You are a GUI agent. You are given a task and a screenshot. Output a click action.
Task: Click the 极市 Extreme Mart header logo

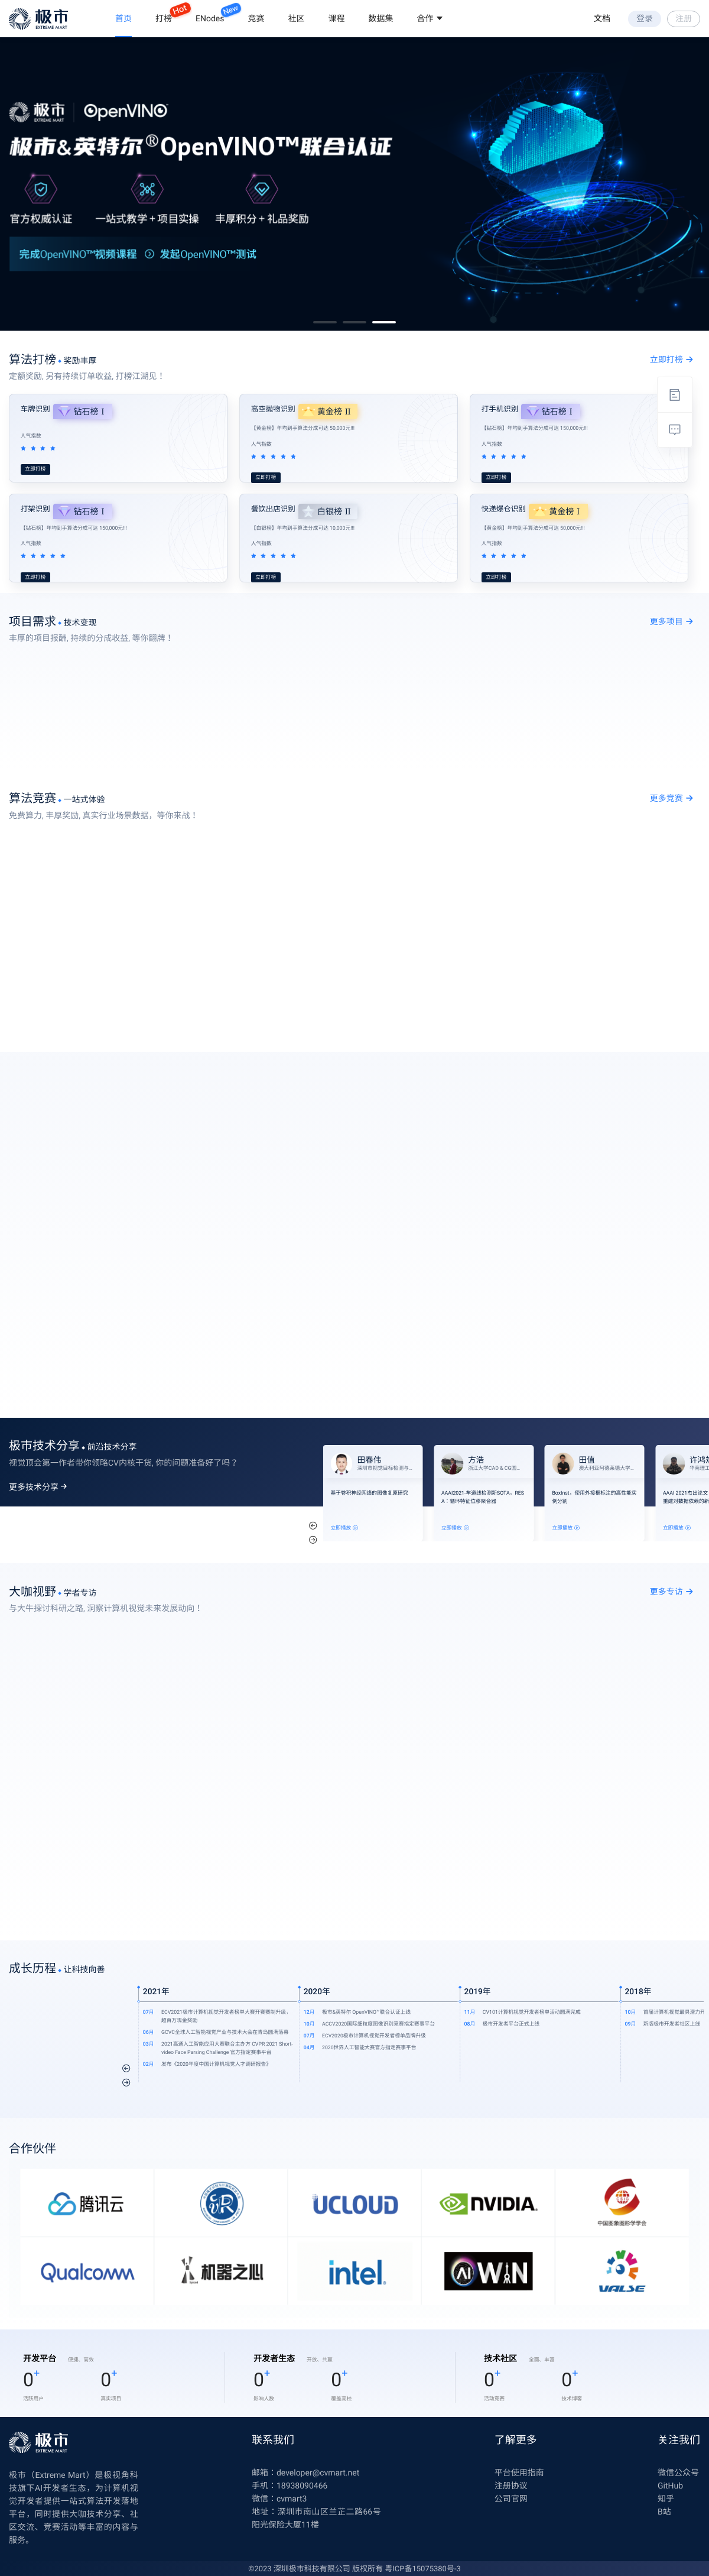[x=39, y=18]
